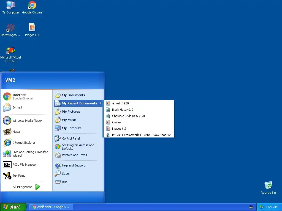
Task: Open My Computer from Start menu
Action: pyautogui.click(x=78, y=128)
